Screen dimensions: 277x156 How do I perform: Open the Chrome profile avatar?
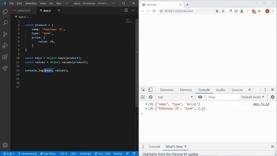[x=267, y=11]
